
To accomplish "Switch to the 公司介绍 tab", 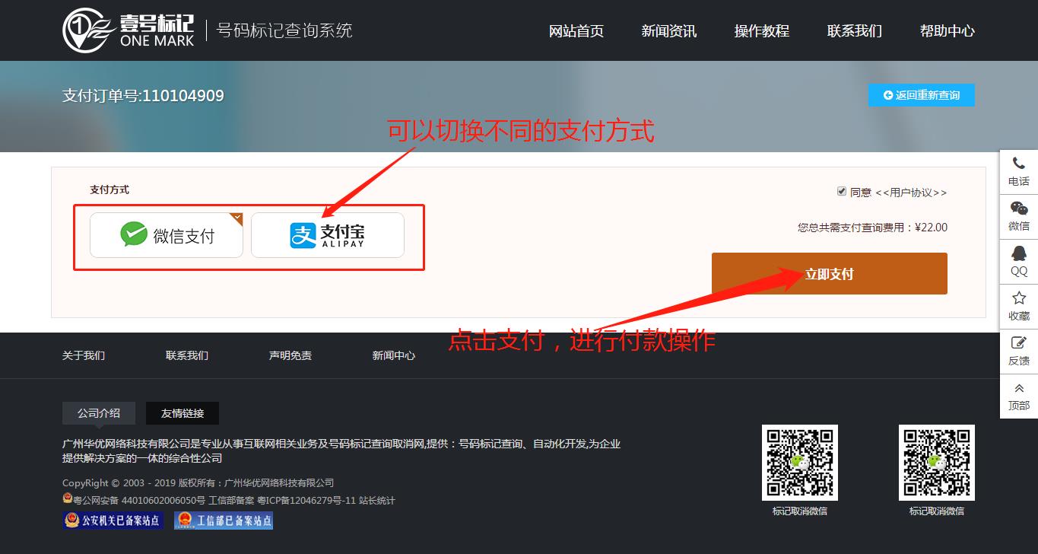I will 99,413.
